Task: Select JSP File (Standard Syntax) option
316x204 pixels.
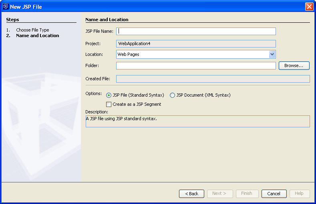Action: tap(109, 95)
